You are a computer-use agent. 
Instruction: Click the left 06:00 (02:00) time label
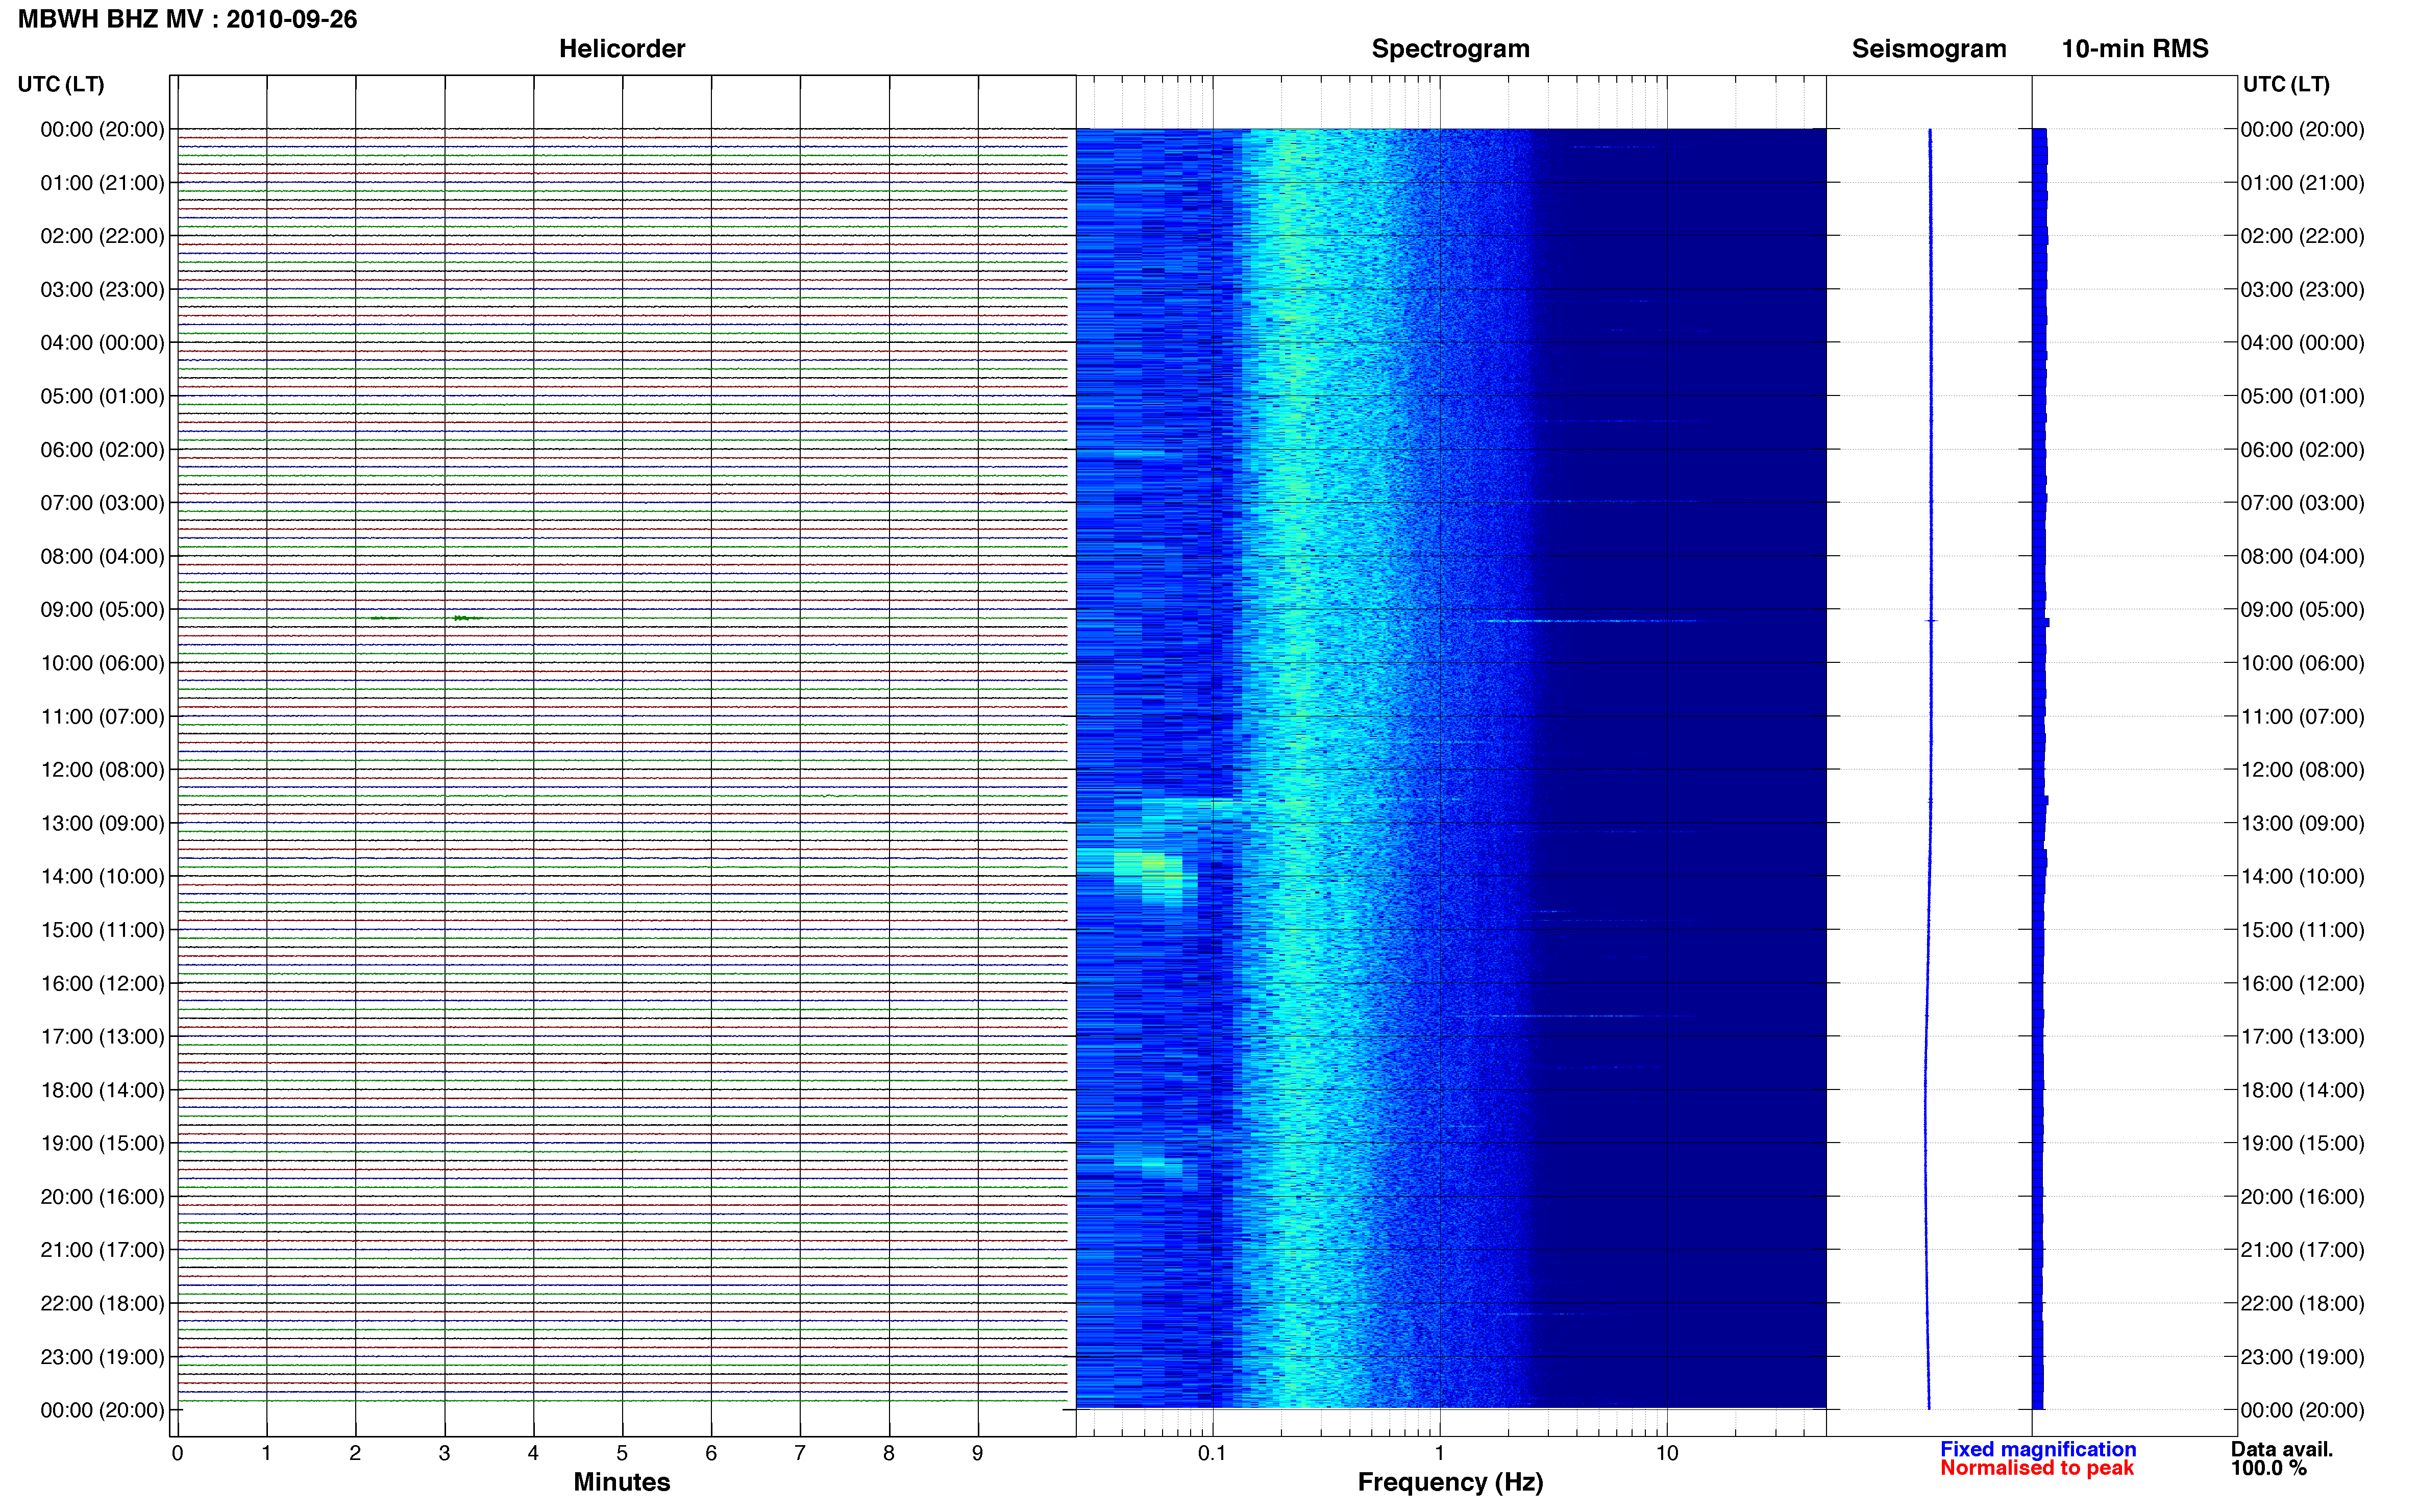102,450
